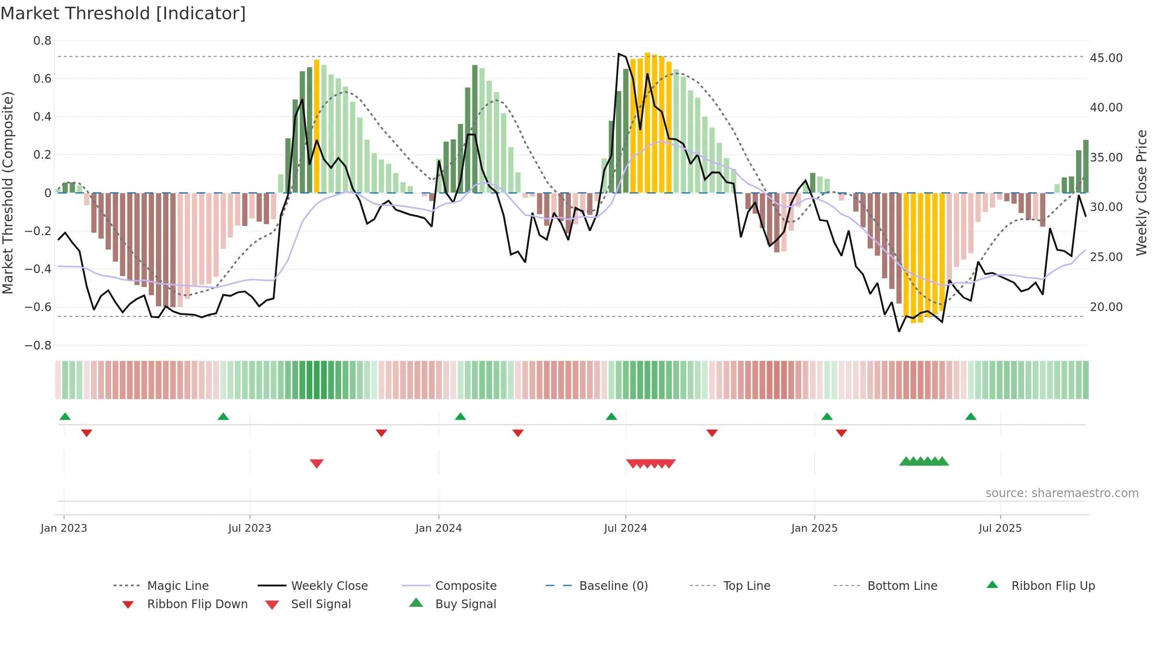Toggle the Ribbon Flip Down legend entry
Image resolution: width=1155 pixels, height=649 pixels.
pos(185,604)
